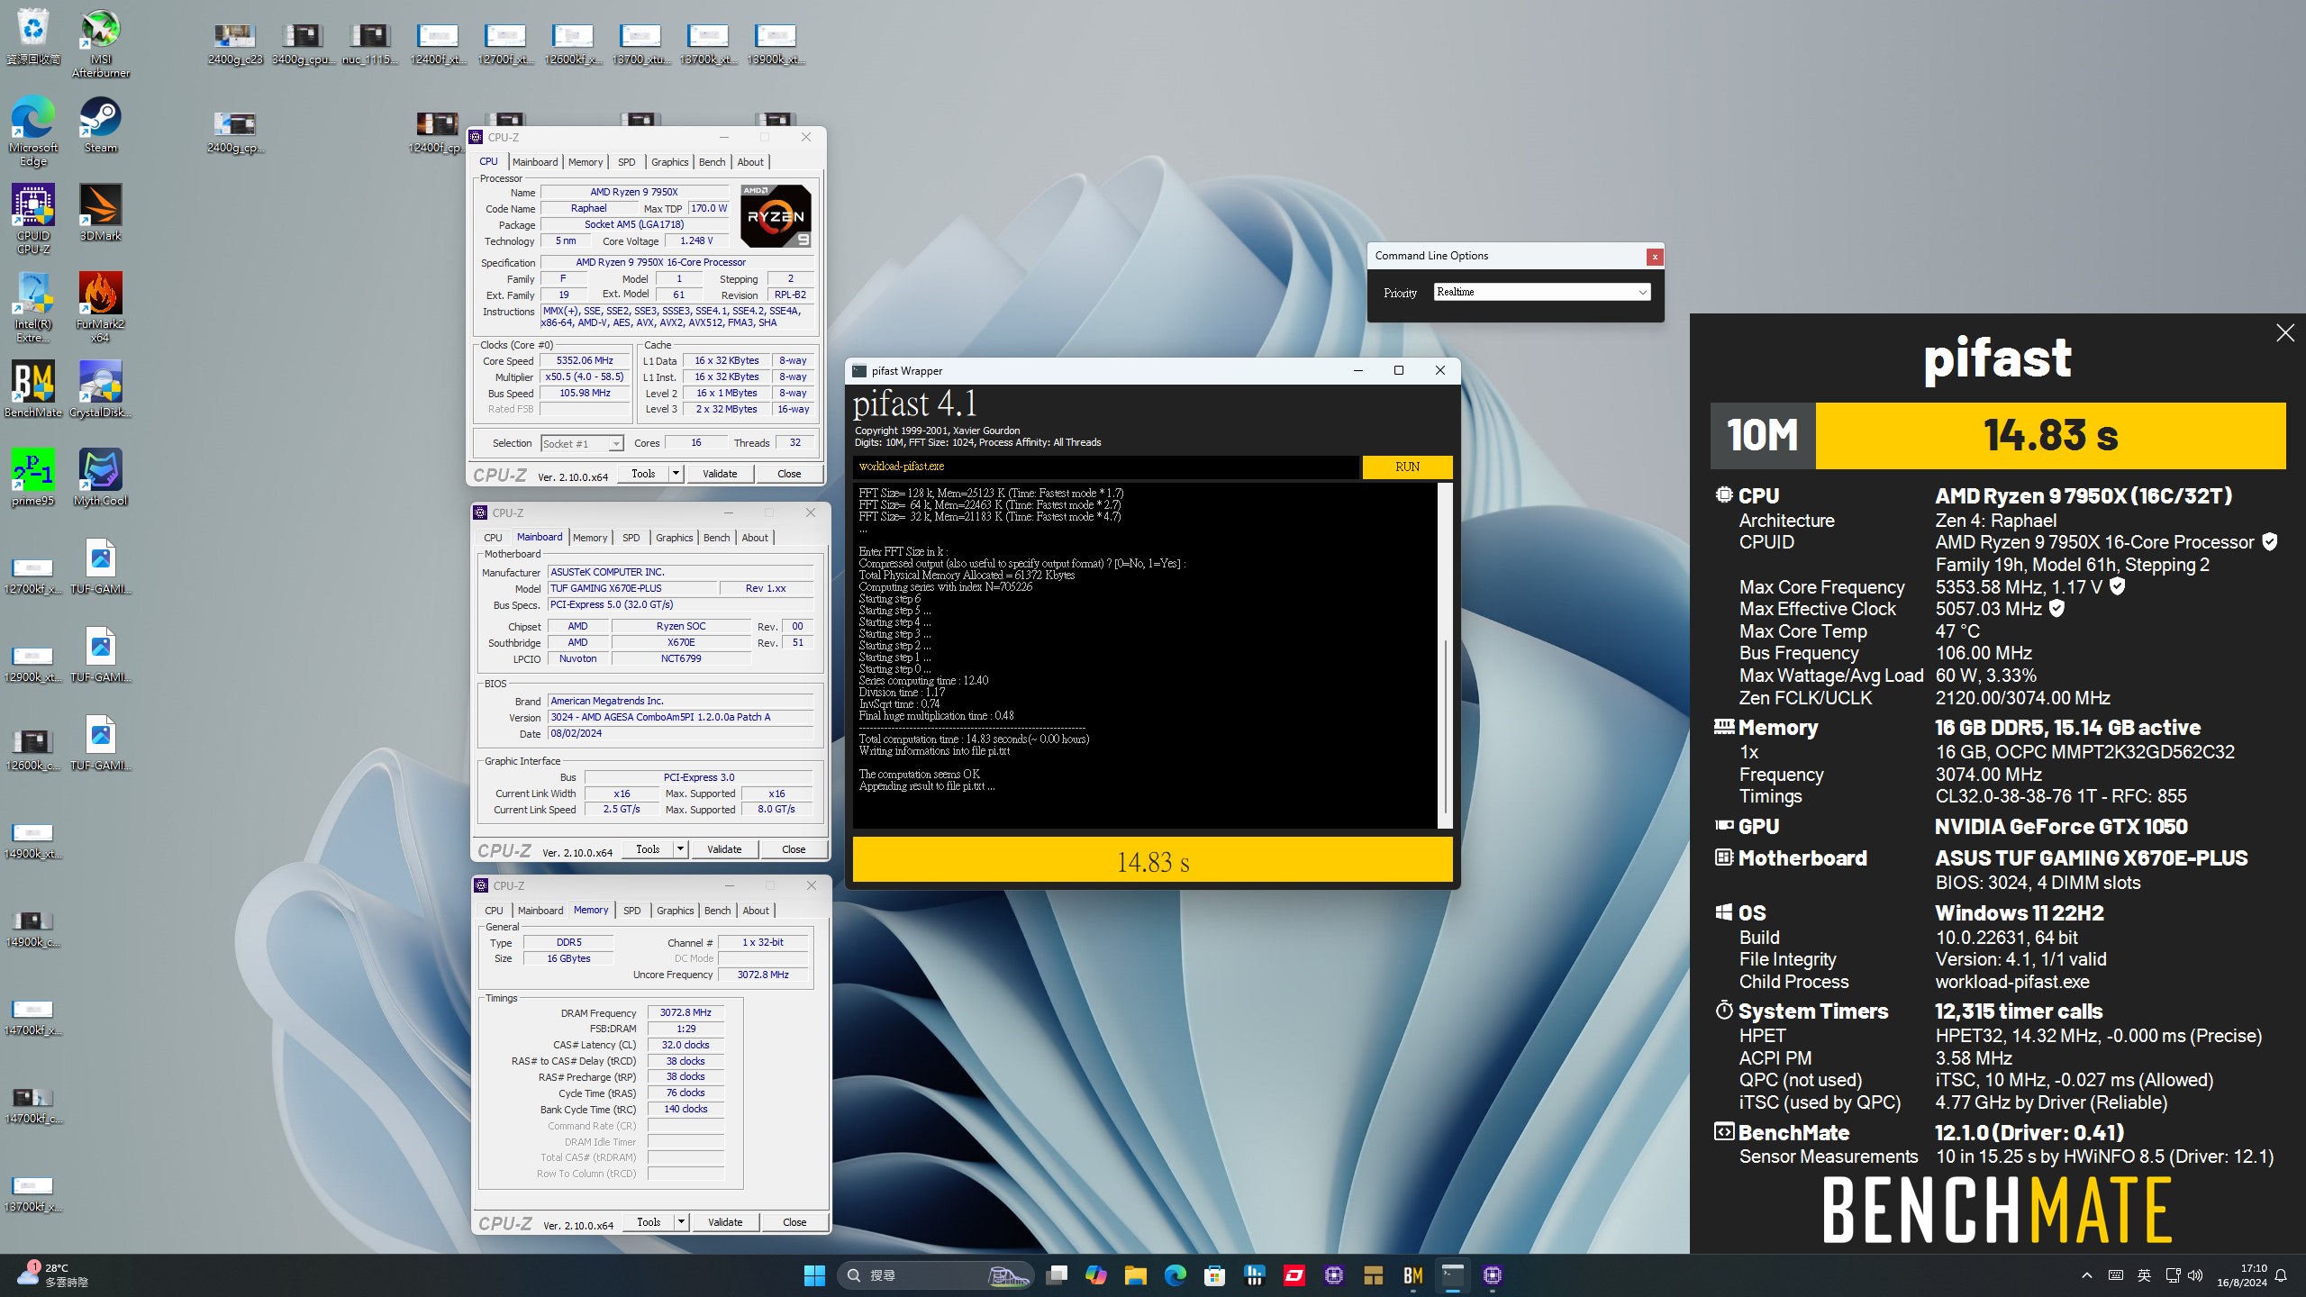
Task: Click the verified shield next to CPUID
Action: [x=2270, y=541]
